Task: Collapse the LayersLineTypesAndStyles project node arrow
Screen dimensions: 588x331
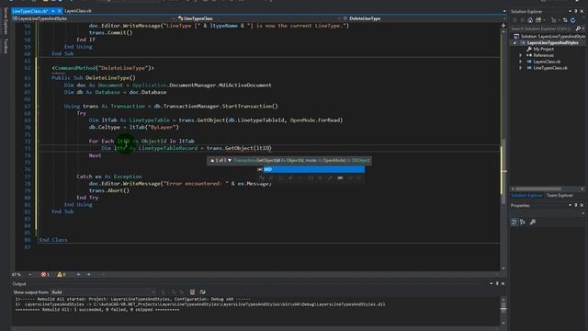Action: 514,43
